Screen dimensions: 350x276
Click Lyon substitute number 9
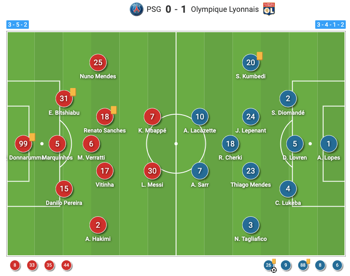tap(286, 265)
